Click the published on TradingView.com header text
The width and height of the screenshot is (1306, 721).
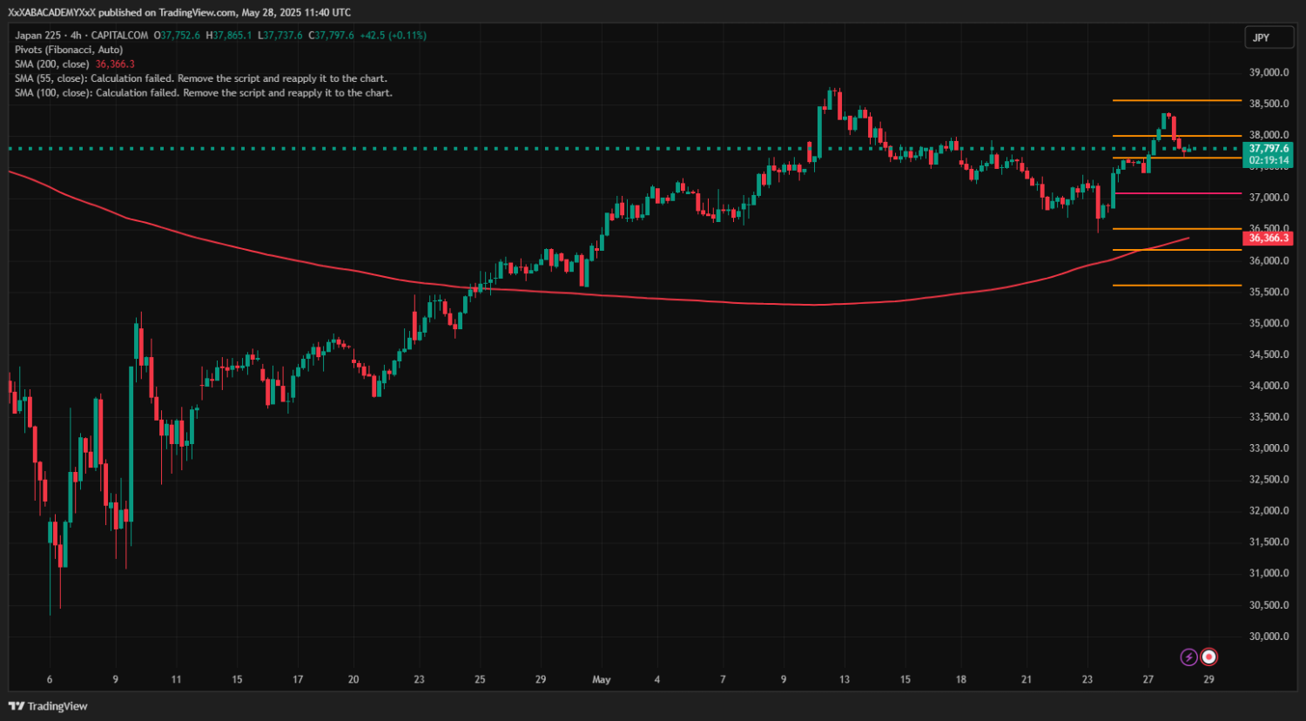[x=179, y=12]
